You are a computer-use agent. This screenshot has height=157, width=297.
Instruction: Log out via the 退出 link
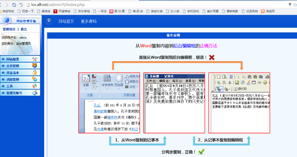tap(24, 29)
